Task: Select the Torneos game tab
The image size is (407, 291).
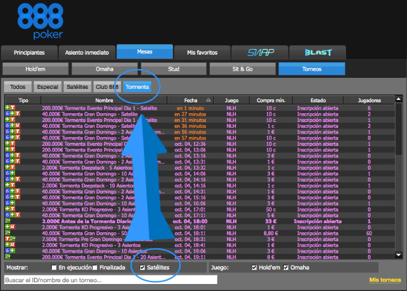Action: pyautogui.click(x=312, y=69)
